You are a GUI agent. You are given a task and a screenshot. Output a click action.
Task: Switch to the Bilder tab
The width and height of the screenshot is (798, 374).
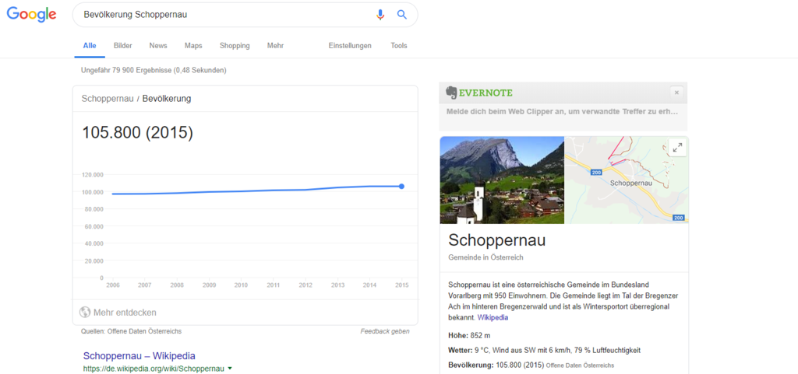point(122,46)
